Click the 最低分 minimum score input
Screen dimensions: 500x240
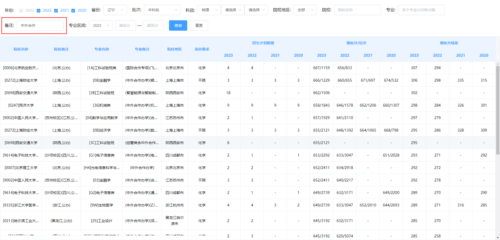tap(125, 25)
